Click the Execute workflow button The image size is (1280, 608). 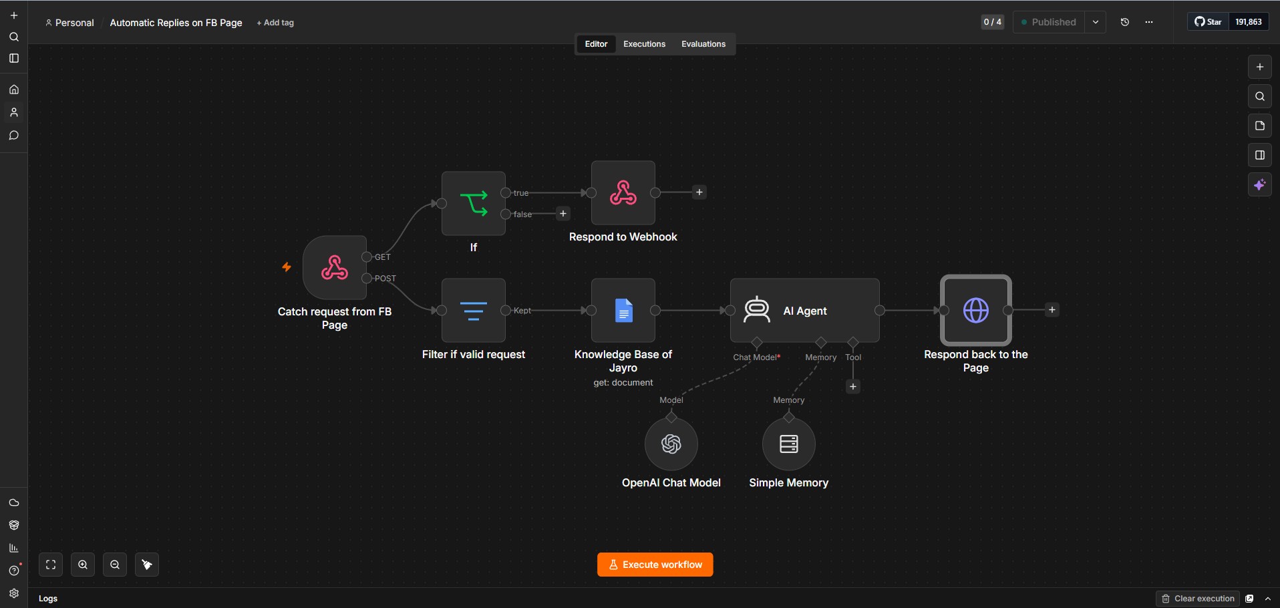click(655, 565)
